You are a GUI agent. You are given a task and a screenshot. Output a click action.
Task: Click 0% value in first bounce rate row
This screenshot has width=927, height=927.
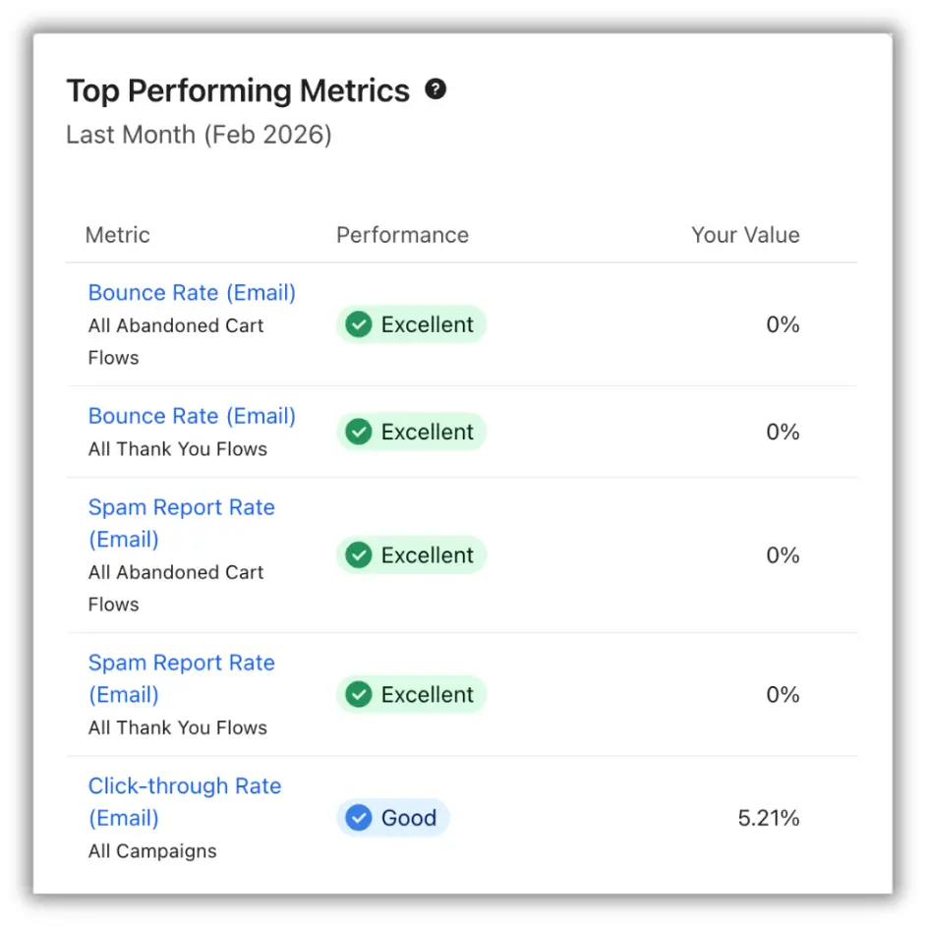[x=782, y=324]
